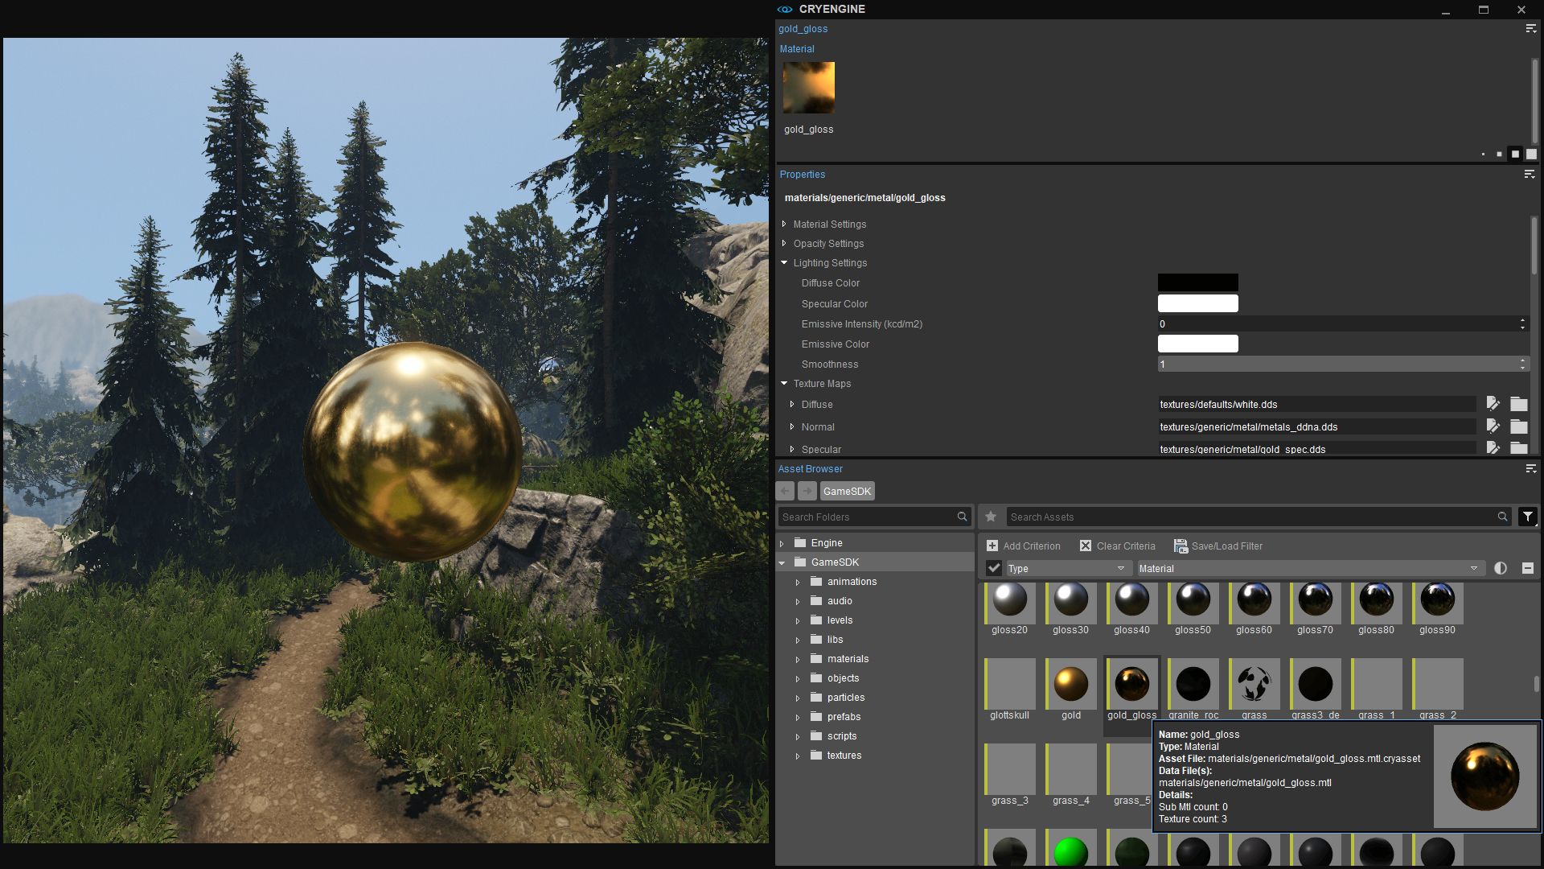Click the back navigation arrow in Asset Browser
This screenshot has height=869, width=1544.
tap(784, 491)
